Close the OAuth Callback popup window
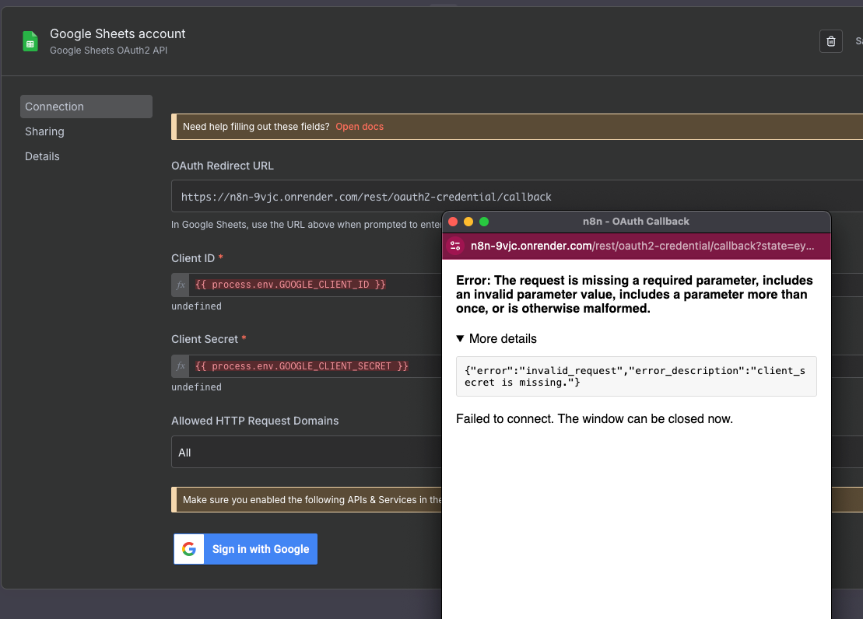863x619 pixels. (x=453, y=222)
